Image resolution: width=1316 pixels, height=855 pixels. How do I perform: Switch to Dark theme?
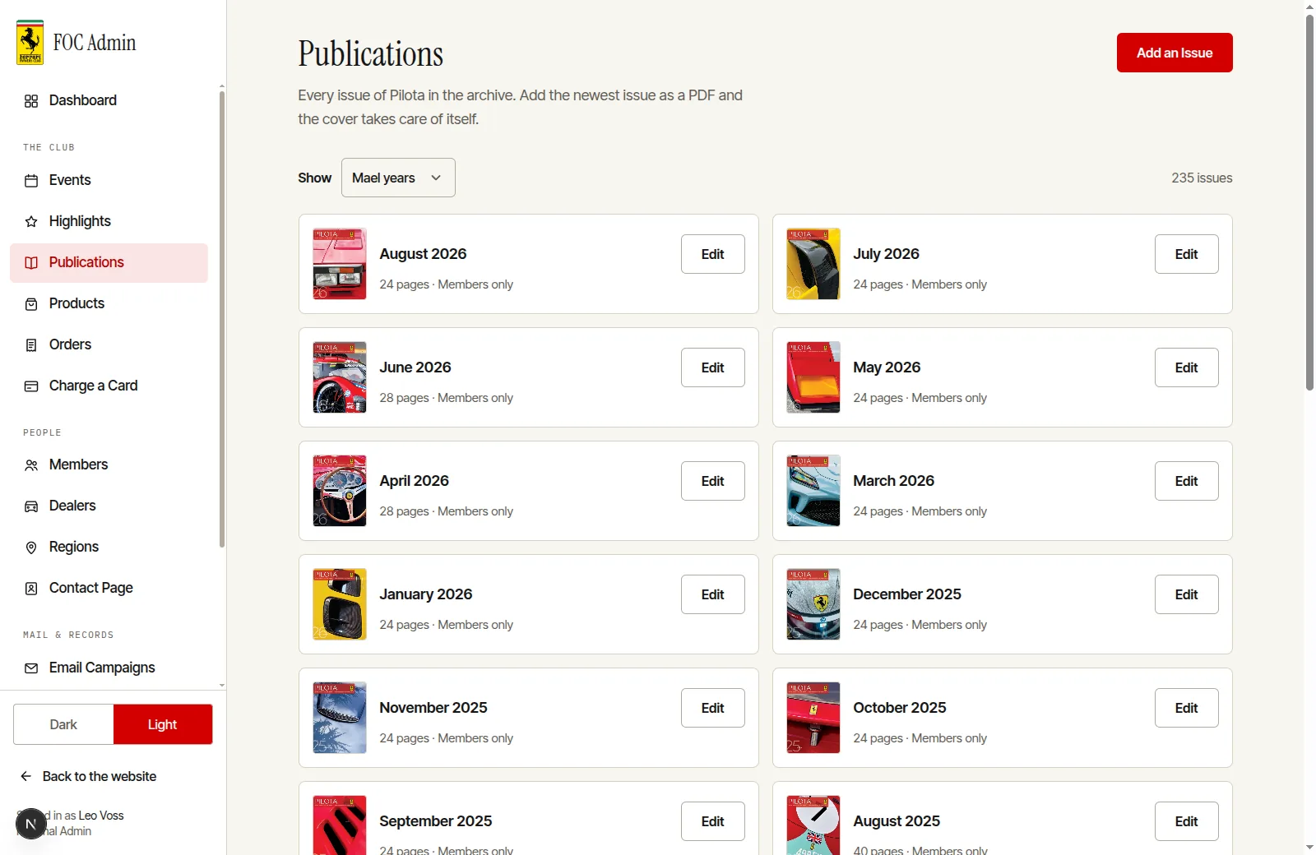click(63, 724)
